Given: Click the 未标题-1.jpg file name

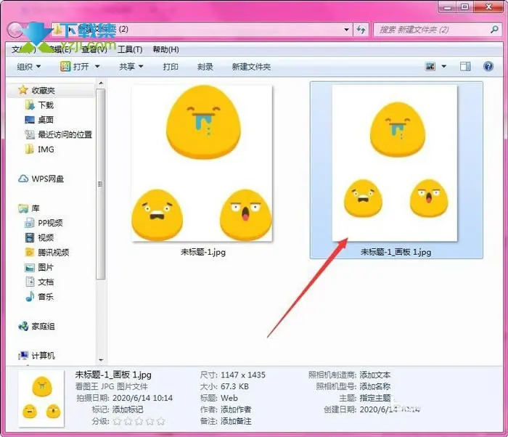Looking at the screenshot, I should [203, 252].
